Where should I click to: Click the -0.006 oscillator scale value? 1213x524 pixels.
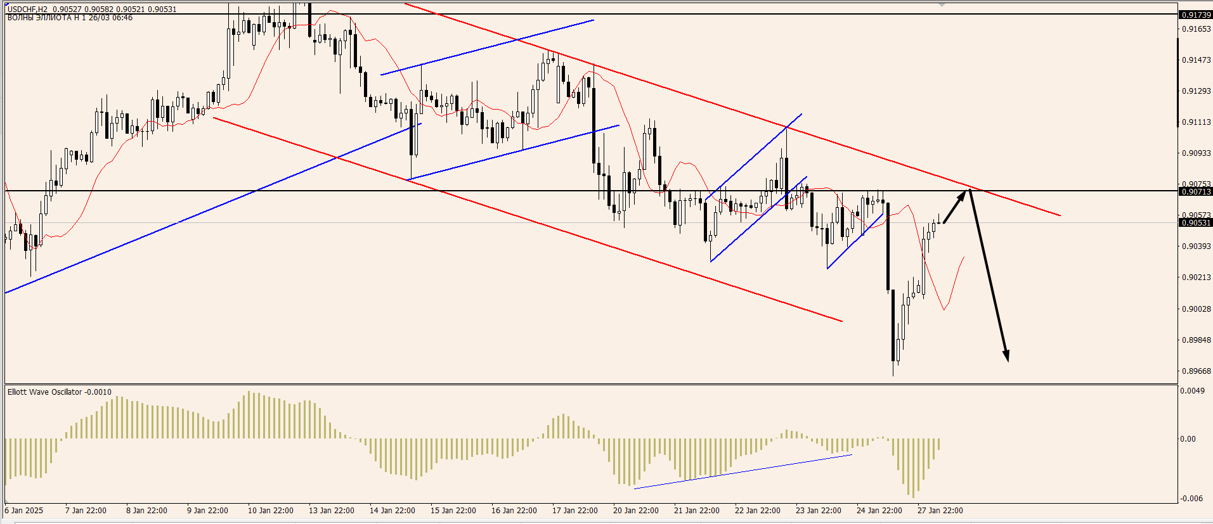click(x=1191, y=499)
